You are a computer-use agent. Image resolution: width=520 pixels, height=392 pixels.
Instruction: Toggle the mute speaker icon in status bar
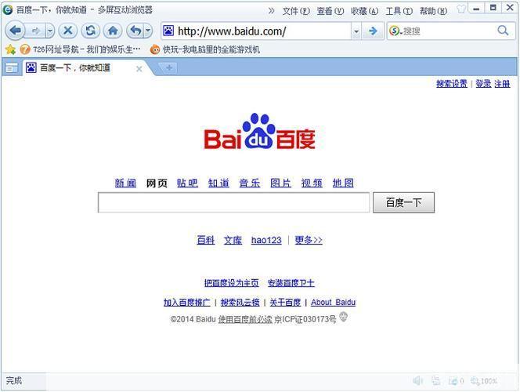coord(418,381)
